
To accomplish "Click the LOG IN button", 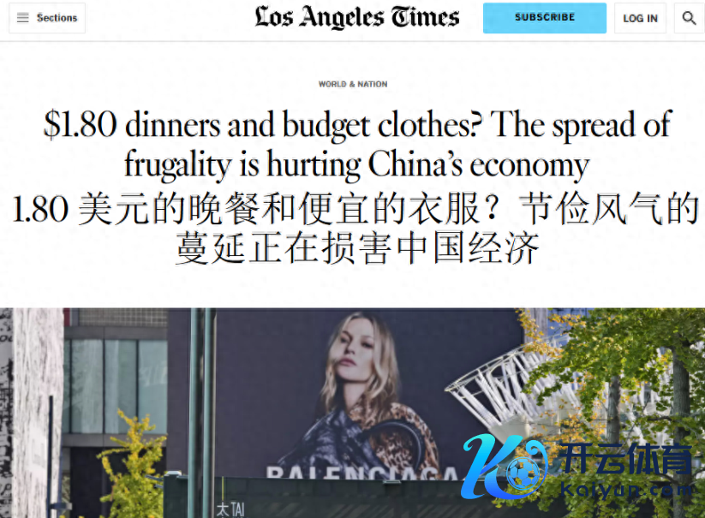I will pyautogui.click(x=640, y=18).
